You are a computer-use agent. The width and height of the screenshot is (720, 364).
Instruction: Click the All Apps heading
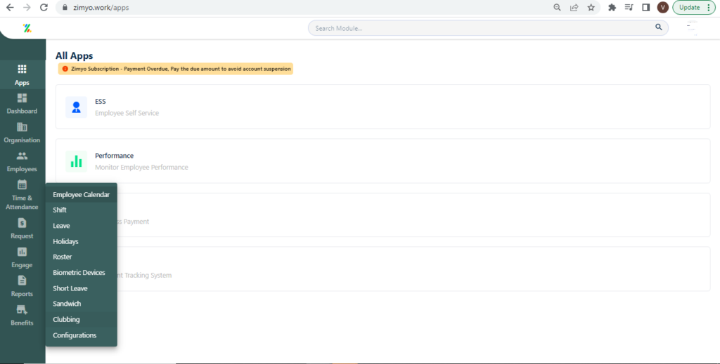[x=74, y=55]
